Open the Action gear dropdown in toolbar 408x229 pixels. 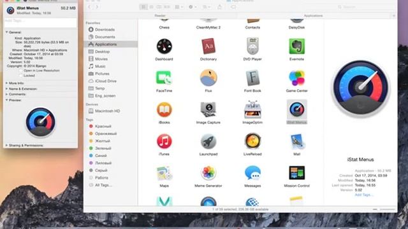click(x=193, y=7)
